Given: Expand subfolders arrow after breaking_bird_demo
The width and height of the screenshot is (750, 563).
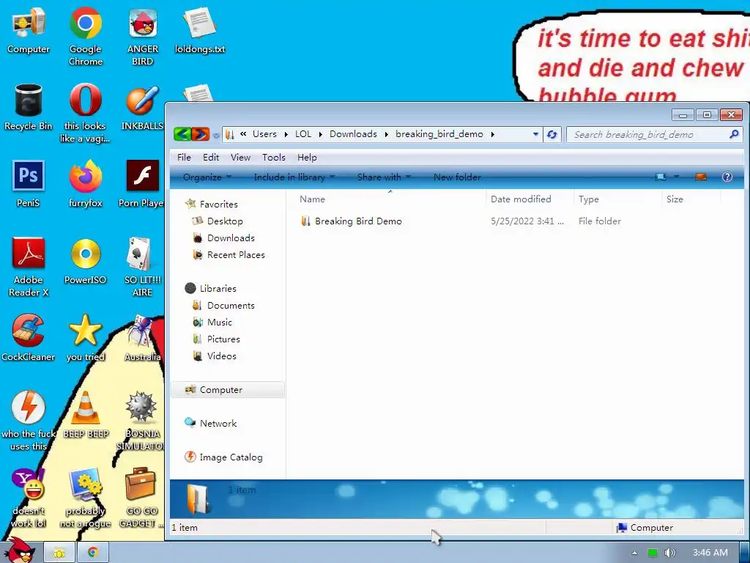Looking at the screenshot, I should [x=492, y=135].
